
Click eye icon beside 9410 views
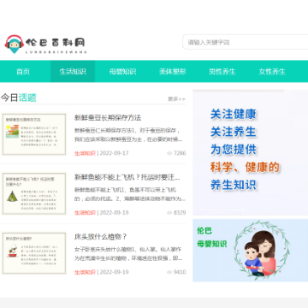click(169, 272)
